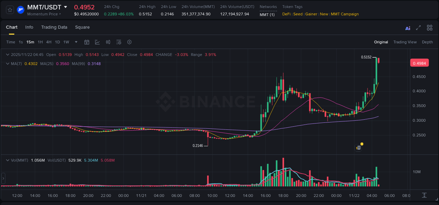Viewport: 439px width, 205px height.
Task: Collapse the Vol(MMT) indicator panel arrow
Action: (x=7, y=160)
